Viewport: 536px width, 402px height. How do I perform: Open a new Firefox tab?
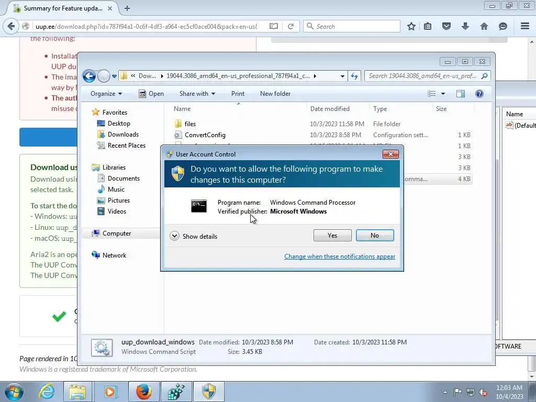[x=127, y=8]
